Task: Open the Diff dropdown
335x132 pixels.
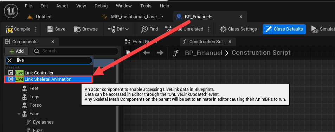Action: [x=118, y=29]
